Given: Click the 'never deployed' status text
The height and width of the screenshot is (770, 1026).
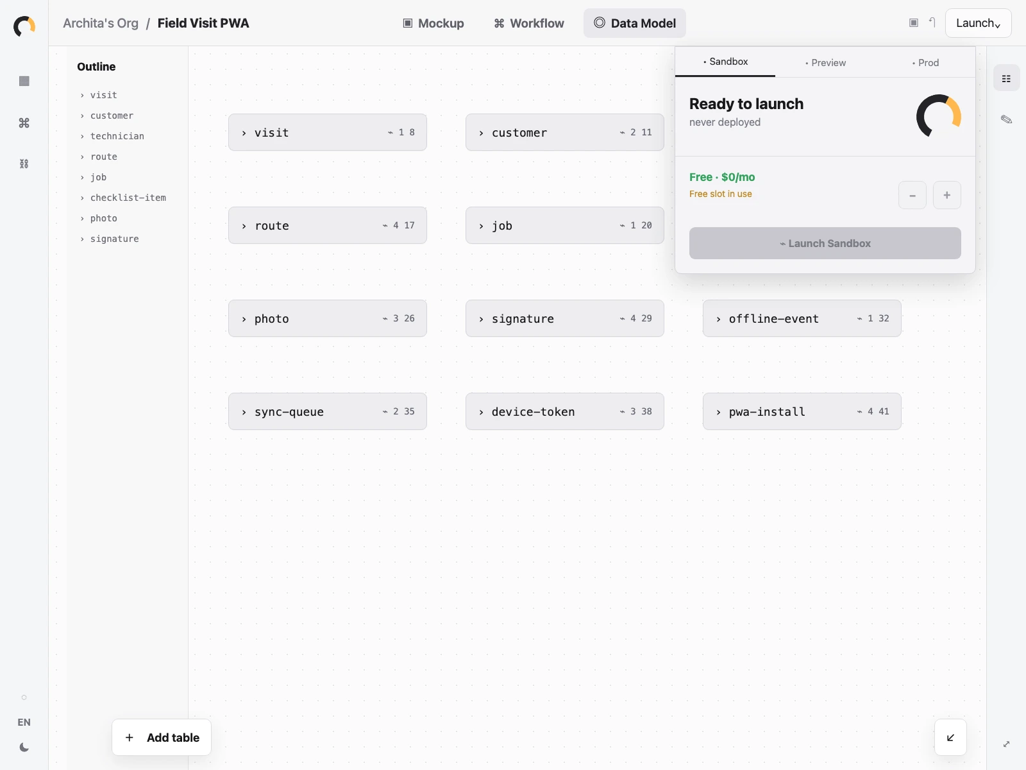Looking at the screenshot, I should click(x=725, y=122).
